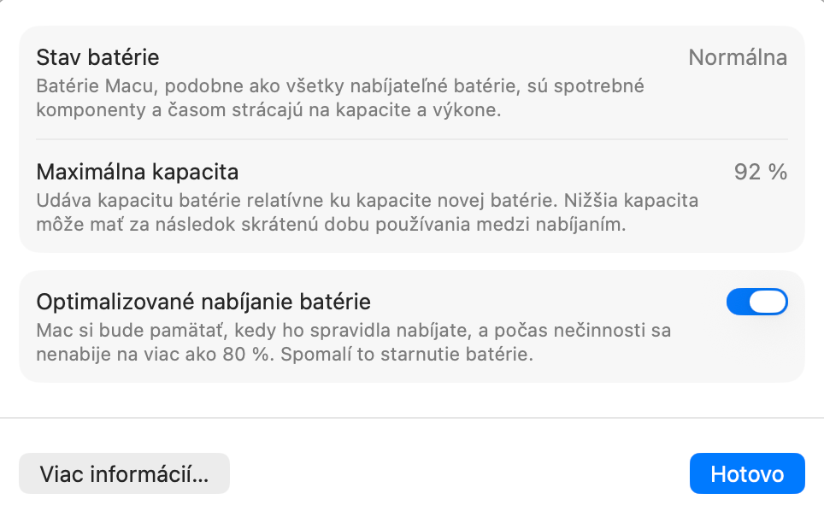Click the 92 % capacity value
Screen dimensions: 824x511
(760, 172)
